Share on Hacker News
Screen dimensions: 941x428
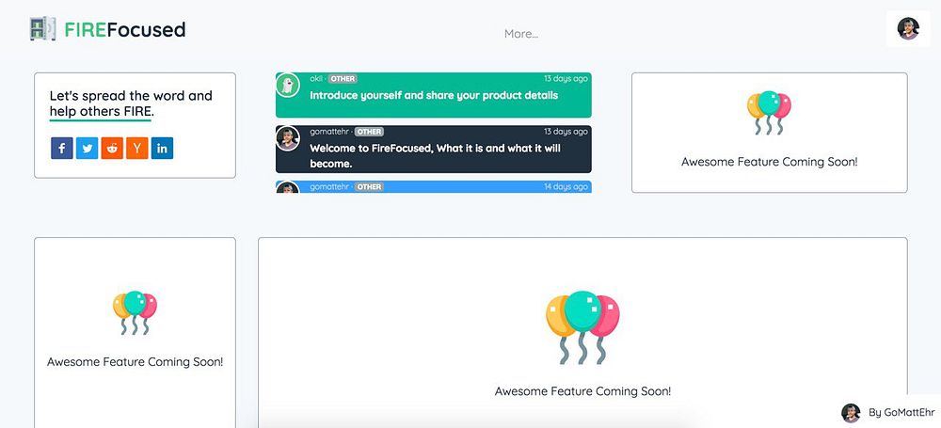pos(136,148)
